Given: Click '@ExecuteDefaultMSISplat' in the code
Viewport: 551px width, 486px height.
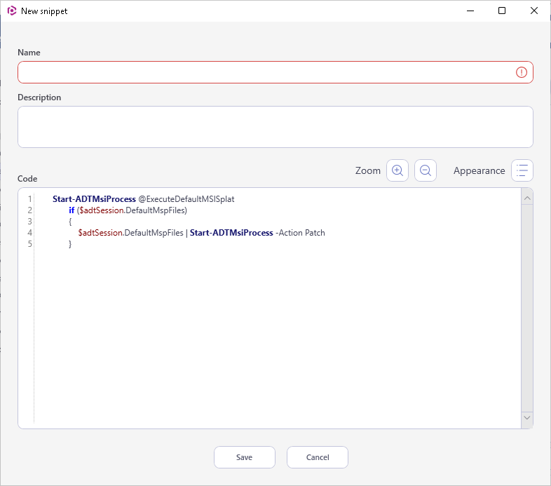Looking at the screenshot, I should (x=186, y=199).
